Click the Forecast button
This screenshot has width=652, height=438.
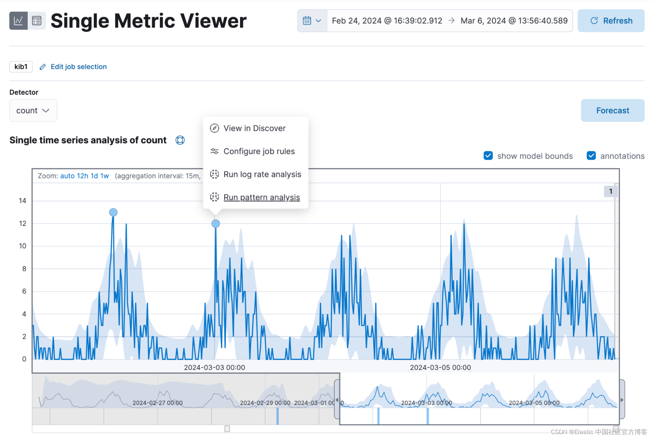[613, 110]
